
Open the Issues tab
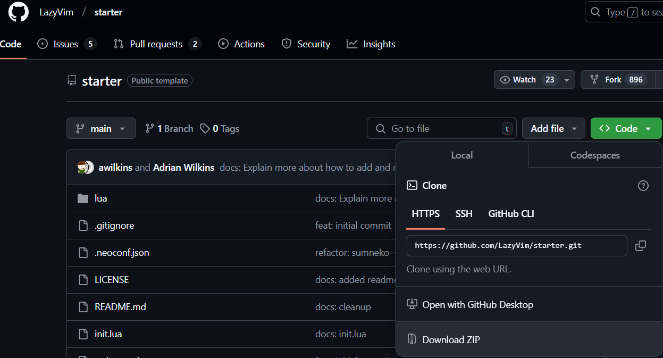pyautogui.click(x=67, y=44)
